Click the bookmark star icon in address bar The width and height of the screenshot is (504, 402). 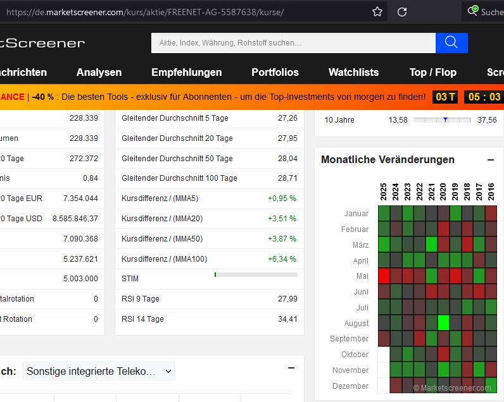pos(377,12)
